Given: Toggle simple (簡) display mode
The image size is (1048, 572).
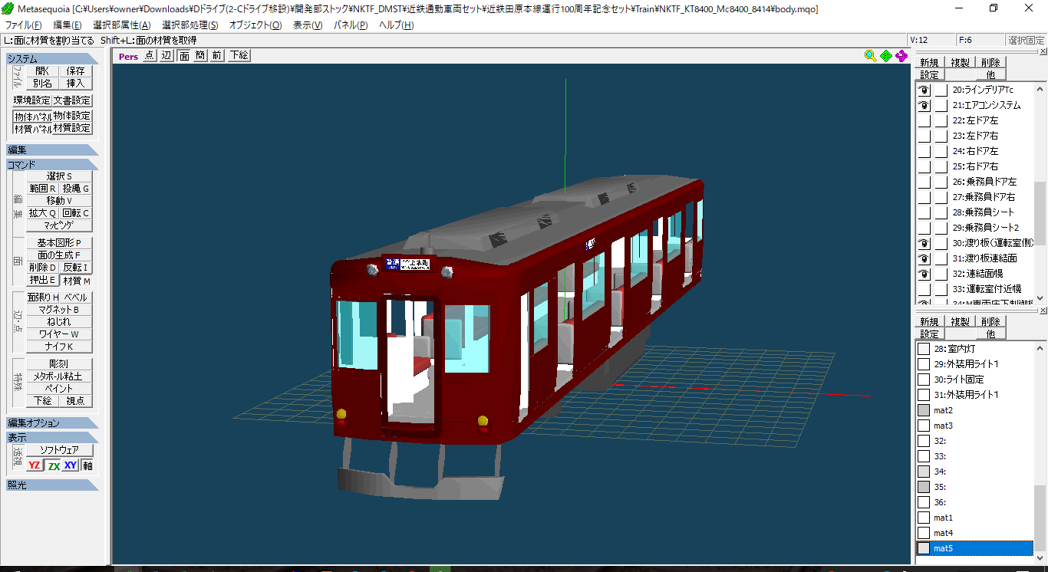Looking at the screenshot, I should tap(200, 55).
